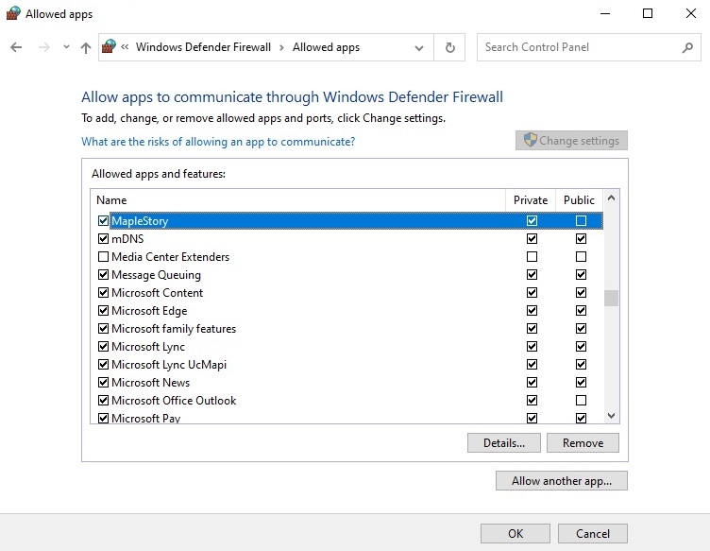Click the Private column header
Image resolution: width=710 pixels, height=551 pixels.
coord(531,200)
